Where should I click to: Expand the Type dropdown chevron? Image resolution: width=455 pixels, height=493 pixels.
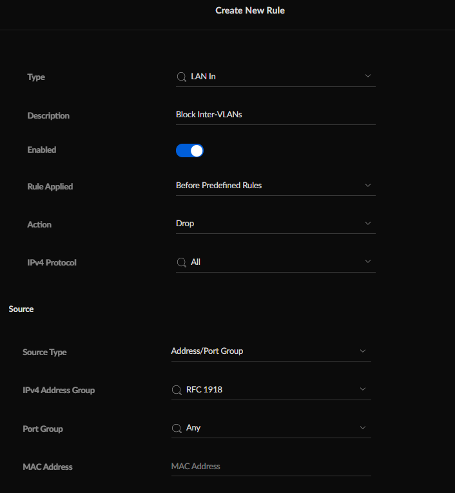pos(368,76)
